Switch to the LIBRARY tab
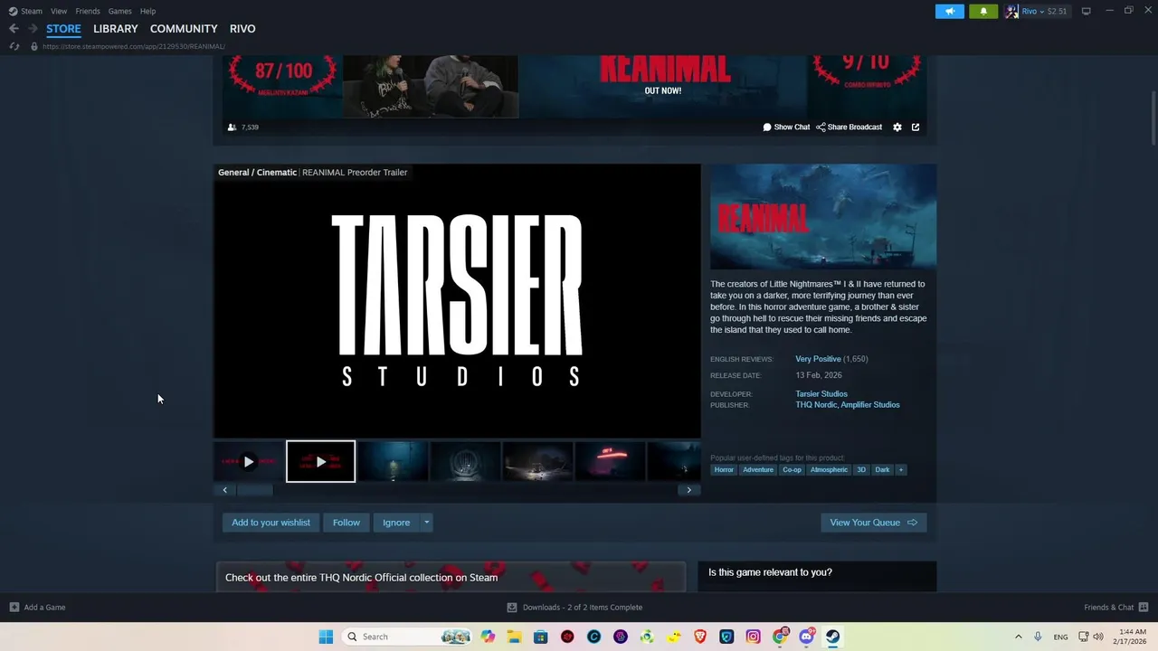 coord(116,29)
